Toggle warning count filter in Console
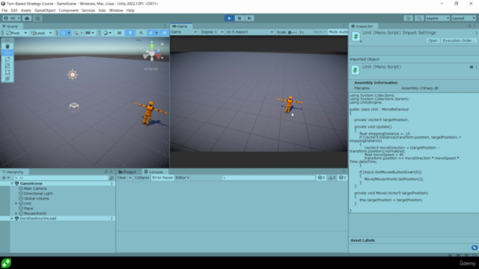 pos(332,178)
